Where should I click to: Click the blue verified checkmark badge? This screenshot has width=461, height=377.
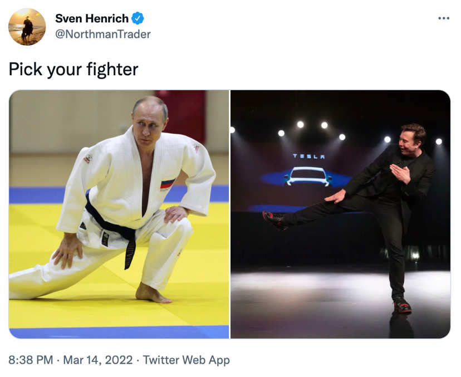click(138, 18)
